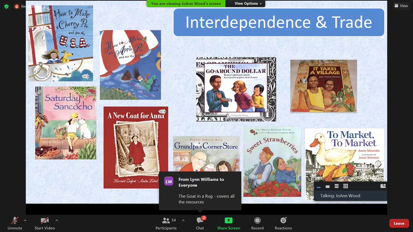
Task: Expand participants options arrow
Action: [183, 220]
